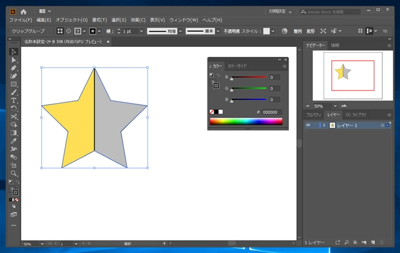Open stroke color dropdown arrow
This screenshot has height=253, width=400.
point(99,31)
